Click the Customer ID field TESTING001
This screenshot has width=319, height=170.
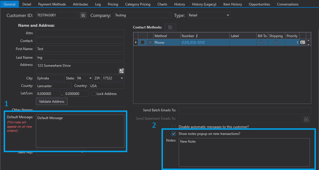(57, 15)
